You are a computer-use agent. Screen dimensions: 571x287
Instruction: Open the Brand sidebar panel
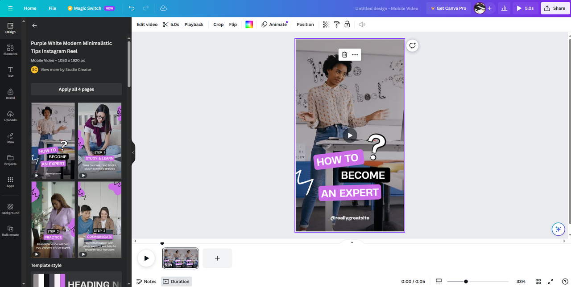coord(10,94)
